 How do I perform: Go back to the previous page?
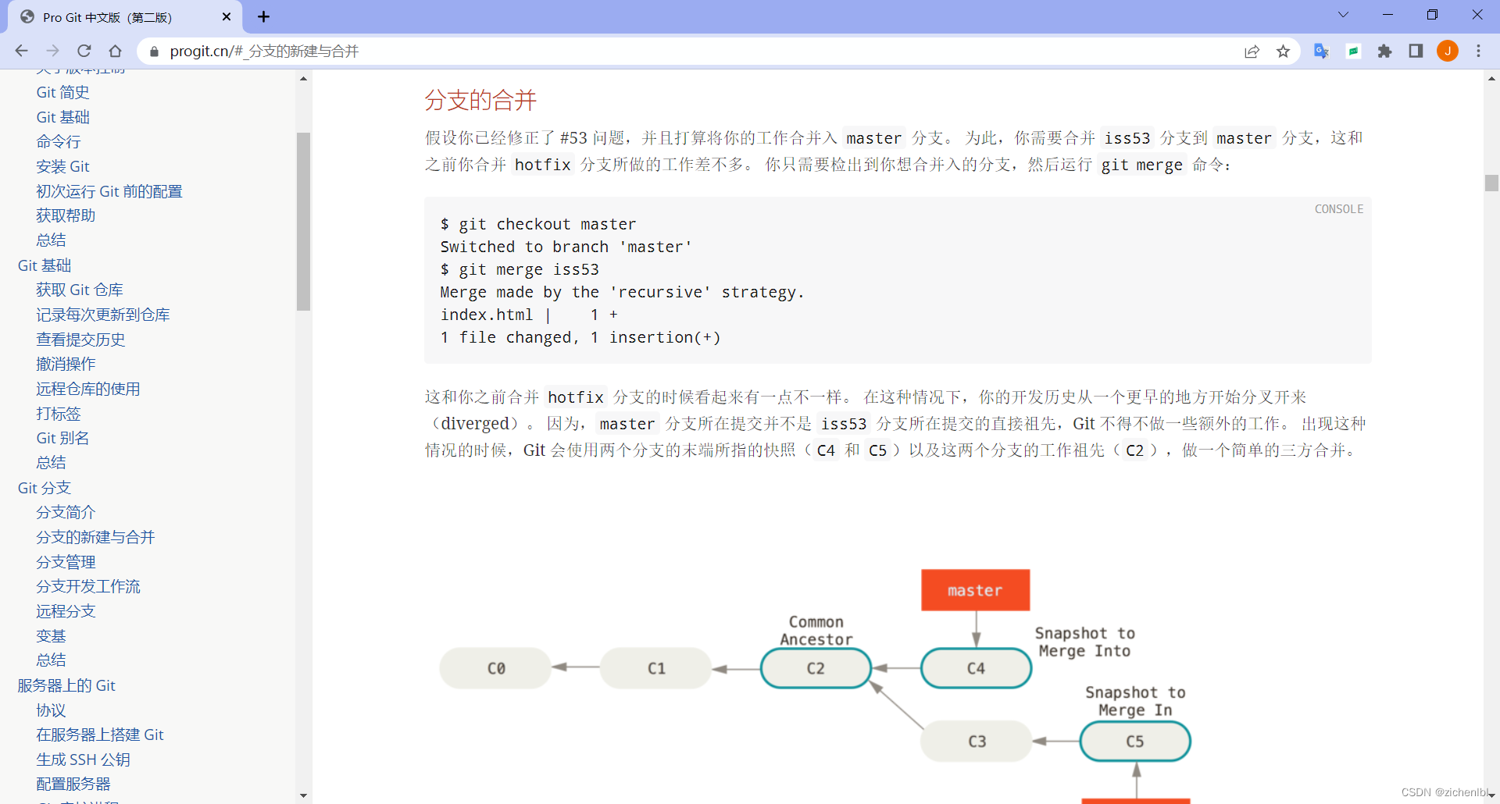click(21, 51)
